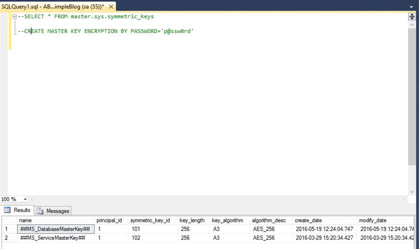Click the vertical scrollbar down arrow
The image size is (420, 249).
click(412, 191)
